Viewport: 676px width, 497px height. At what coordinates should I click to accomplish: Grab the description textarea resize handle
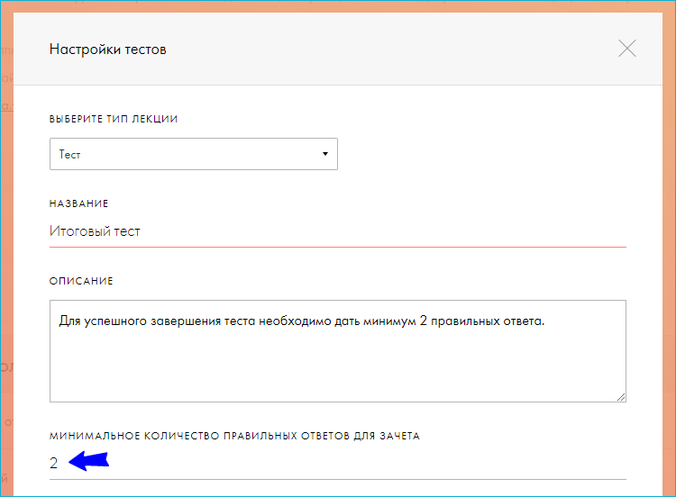621,397
